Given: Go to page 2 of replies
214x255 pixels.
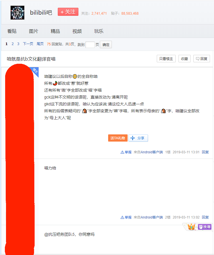Looking at the screenshot, I should coord(13,44).
